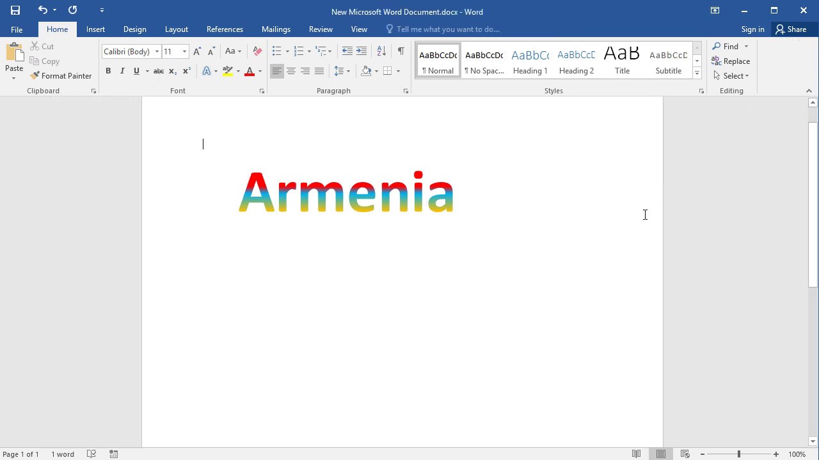The width and height of the screenshot is (819, 460).
Task: Open the font size dropdown
Action: pos(184,52)
